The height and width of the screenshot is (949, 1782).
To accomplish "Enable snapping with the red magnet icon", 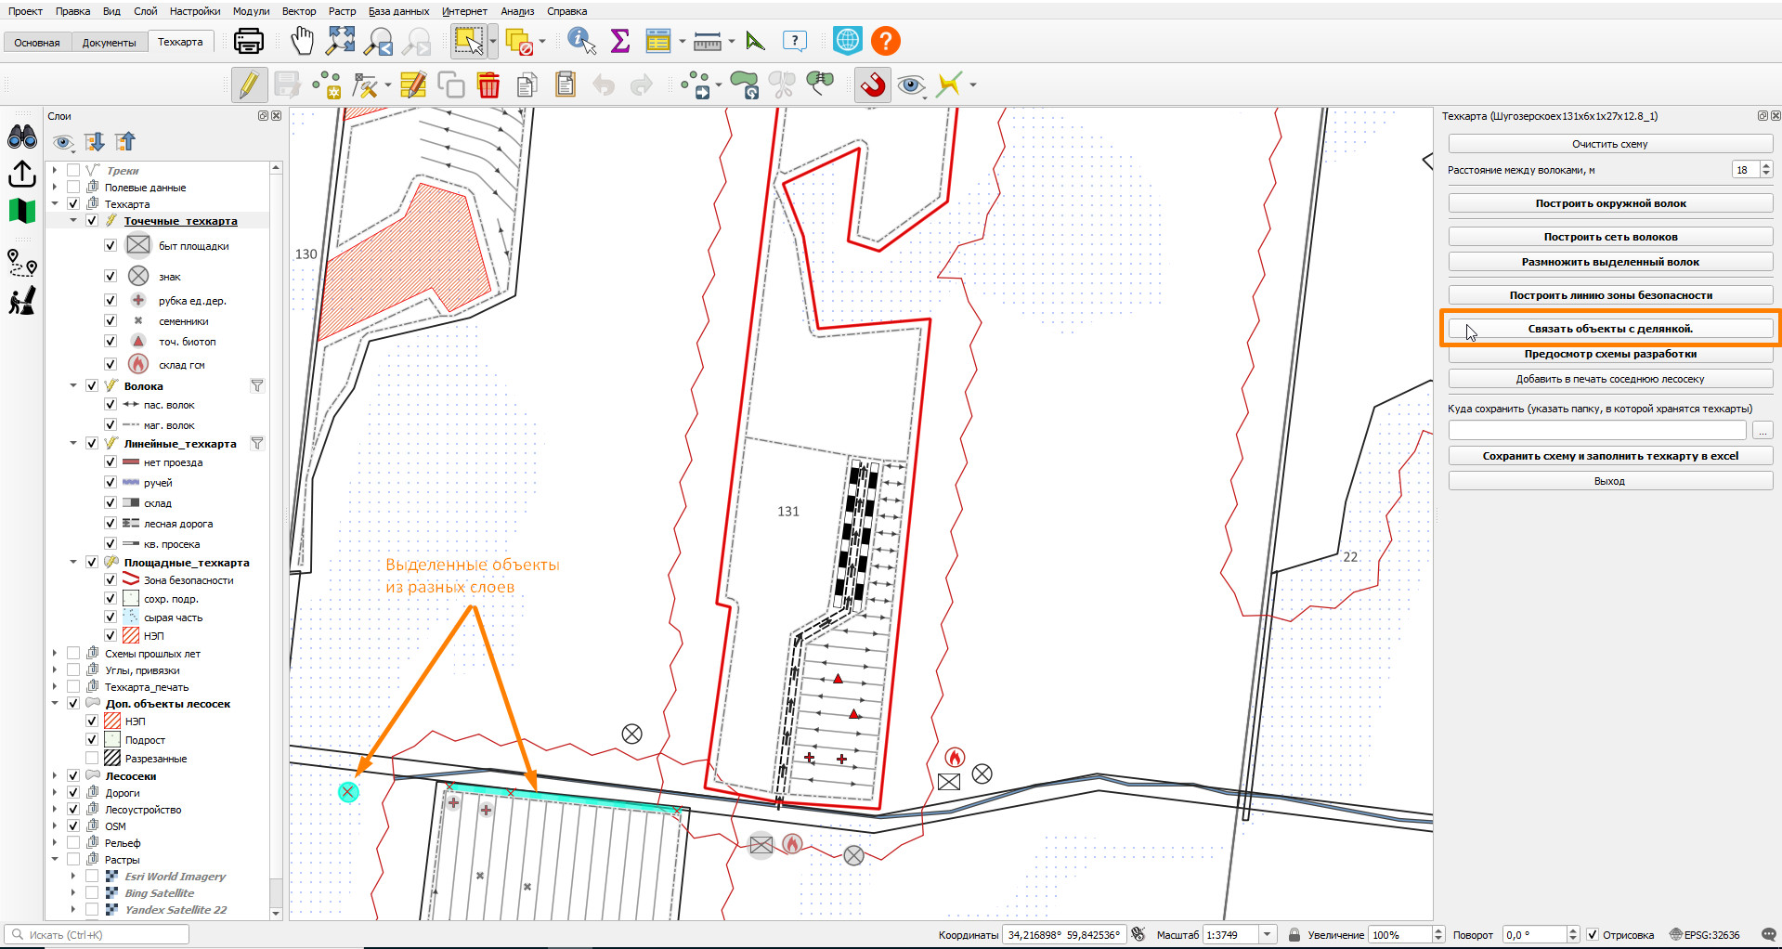I will tap(873, 85).
